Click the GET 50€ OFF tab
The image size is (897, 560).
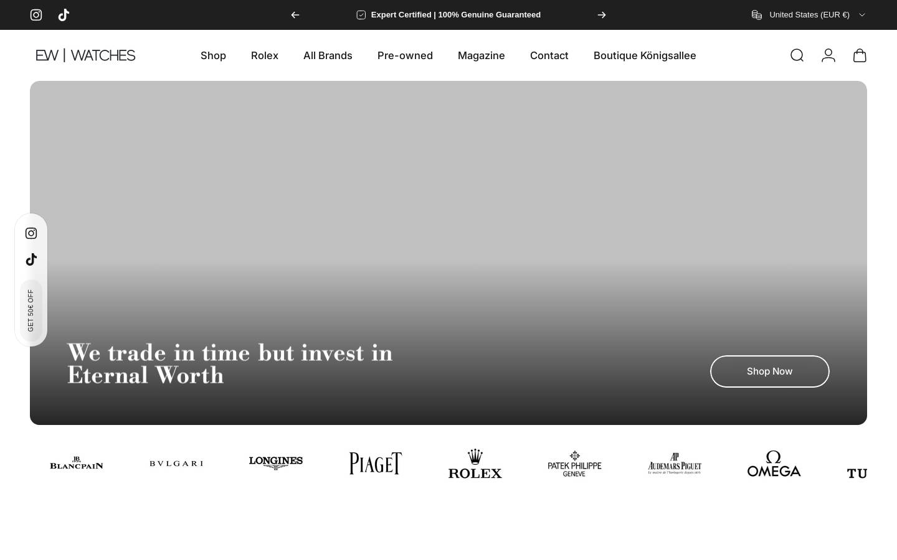pos(31,310)
